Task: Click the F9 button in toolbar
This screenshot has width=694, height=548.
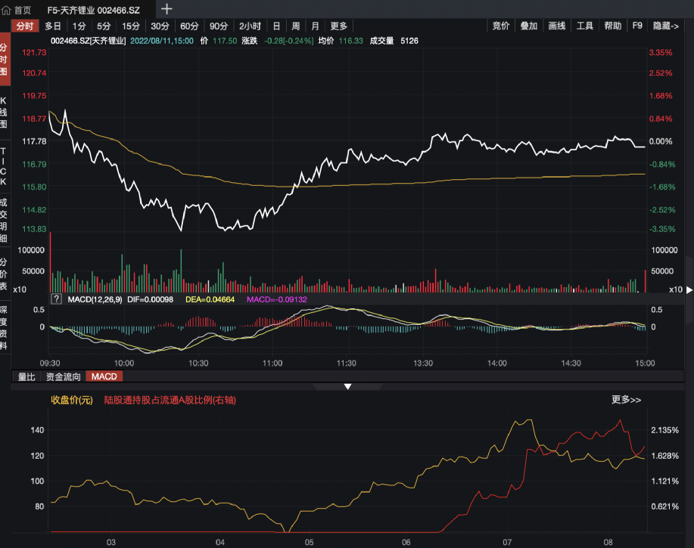Action: [637, 26]
